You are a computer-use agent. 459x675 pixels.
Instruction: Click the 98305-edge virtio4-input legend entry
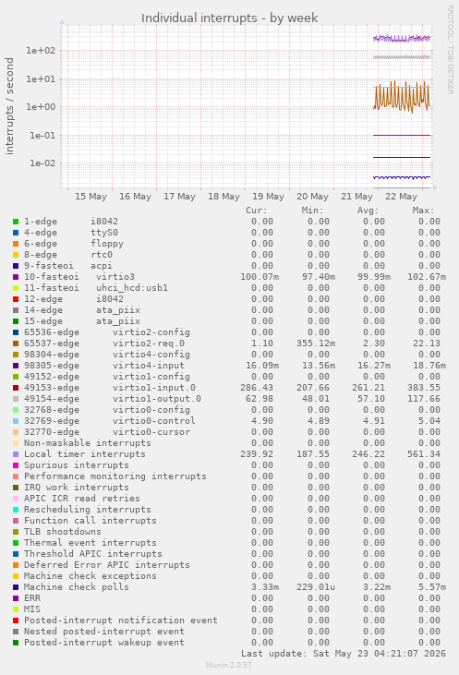click(104, 366)
